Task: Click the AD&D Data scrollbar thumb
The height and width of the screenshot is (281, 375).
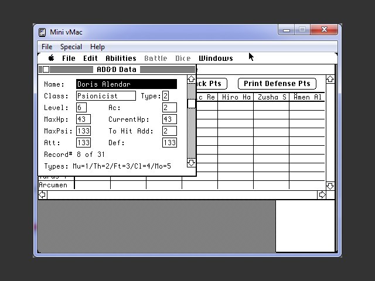Action: pos(191,104)
